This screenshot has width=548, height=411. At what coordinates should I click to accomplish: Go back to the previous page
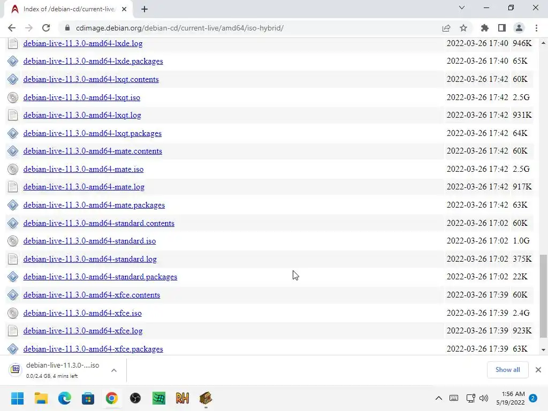tap(12, 28)
